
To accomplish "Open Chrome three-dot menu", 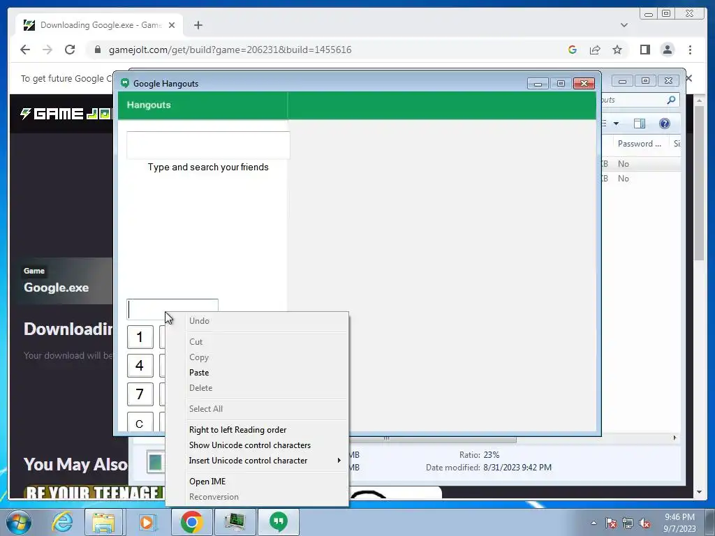I will click(x=690, y=50).
